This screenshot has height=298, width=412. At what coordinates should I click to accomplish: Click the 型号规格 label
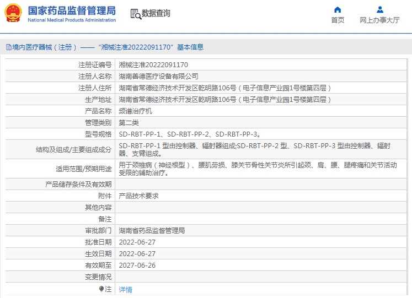98,134
